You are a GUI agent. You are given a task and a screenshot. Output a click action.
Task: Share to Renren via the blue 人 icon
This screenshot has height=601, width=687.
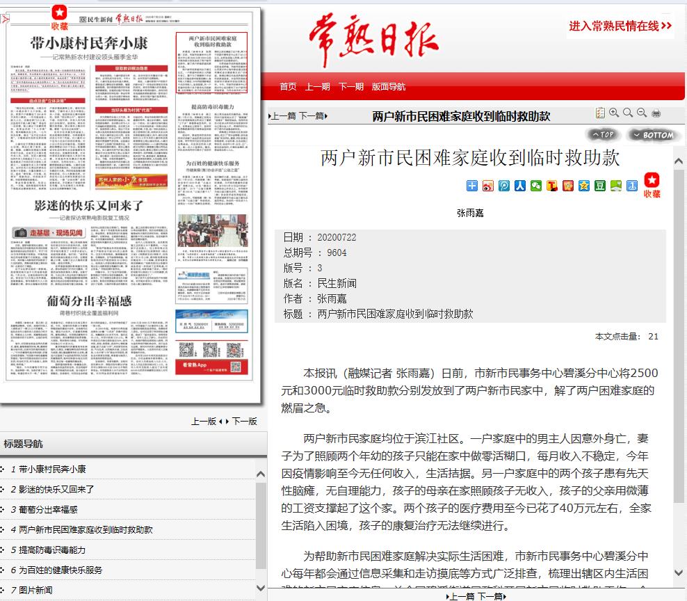520,186
